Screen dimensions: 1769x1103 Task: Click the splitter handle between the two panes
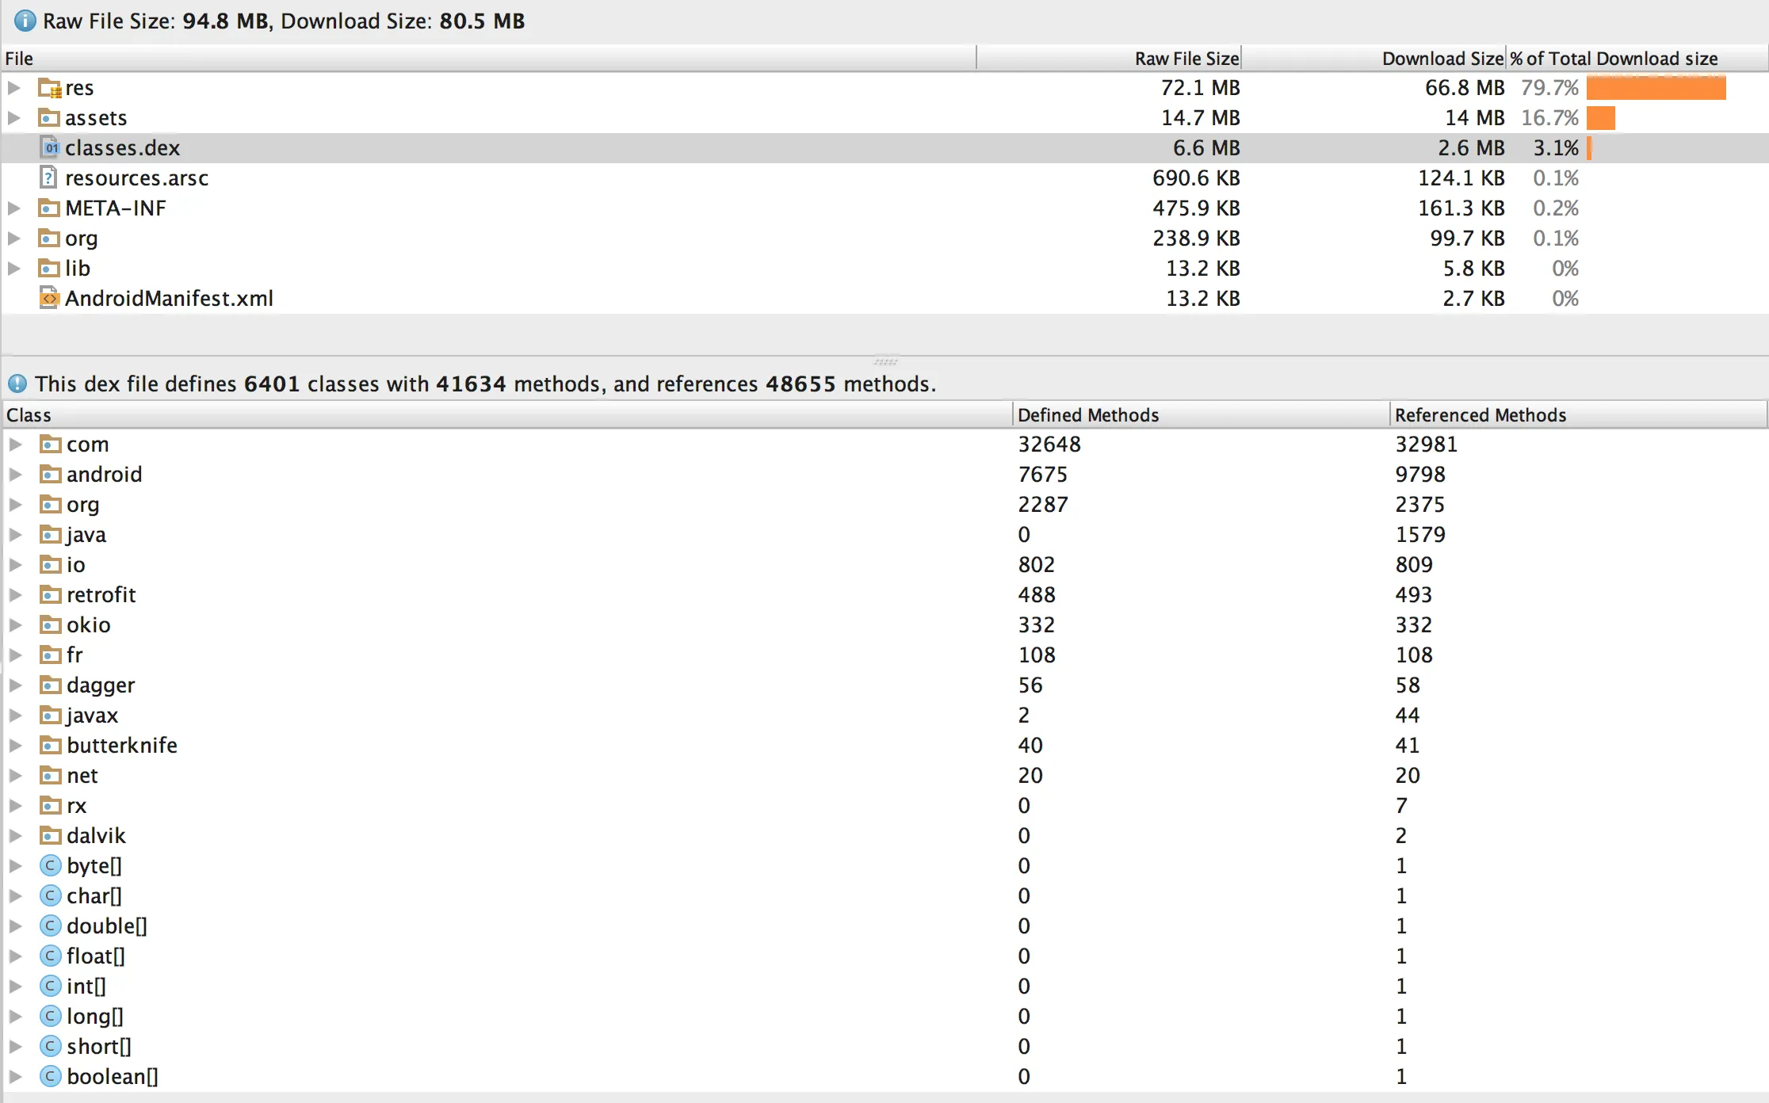tap(884, 361)
